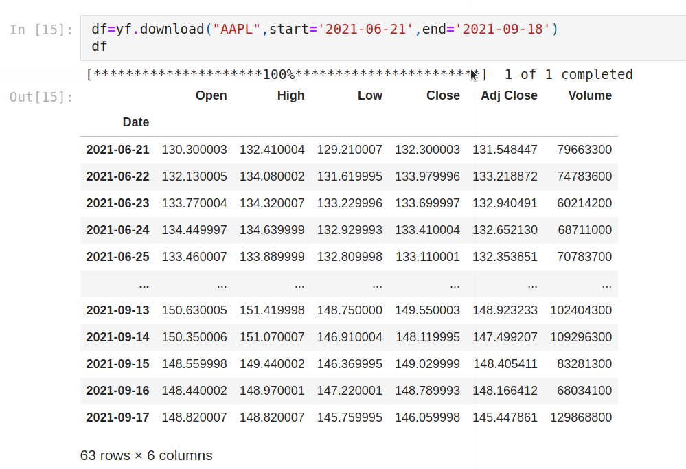
Task: Select the 2021-06-21 row label
Action: [x=117, y=150]
